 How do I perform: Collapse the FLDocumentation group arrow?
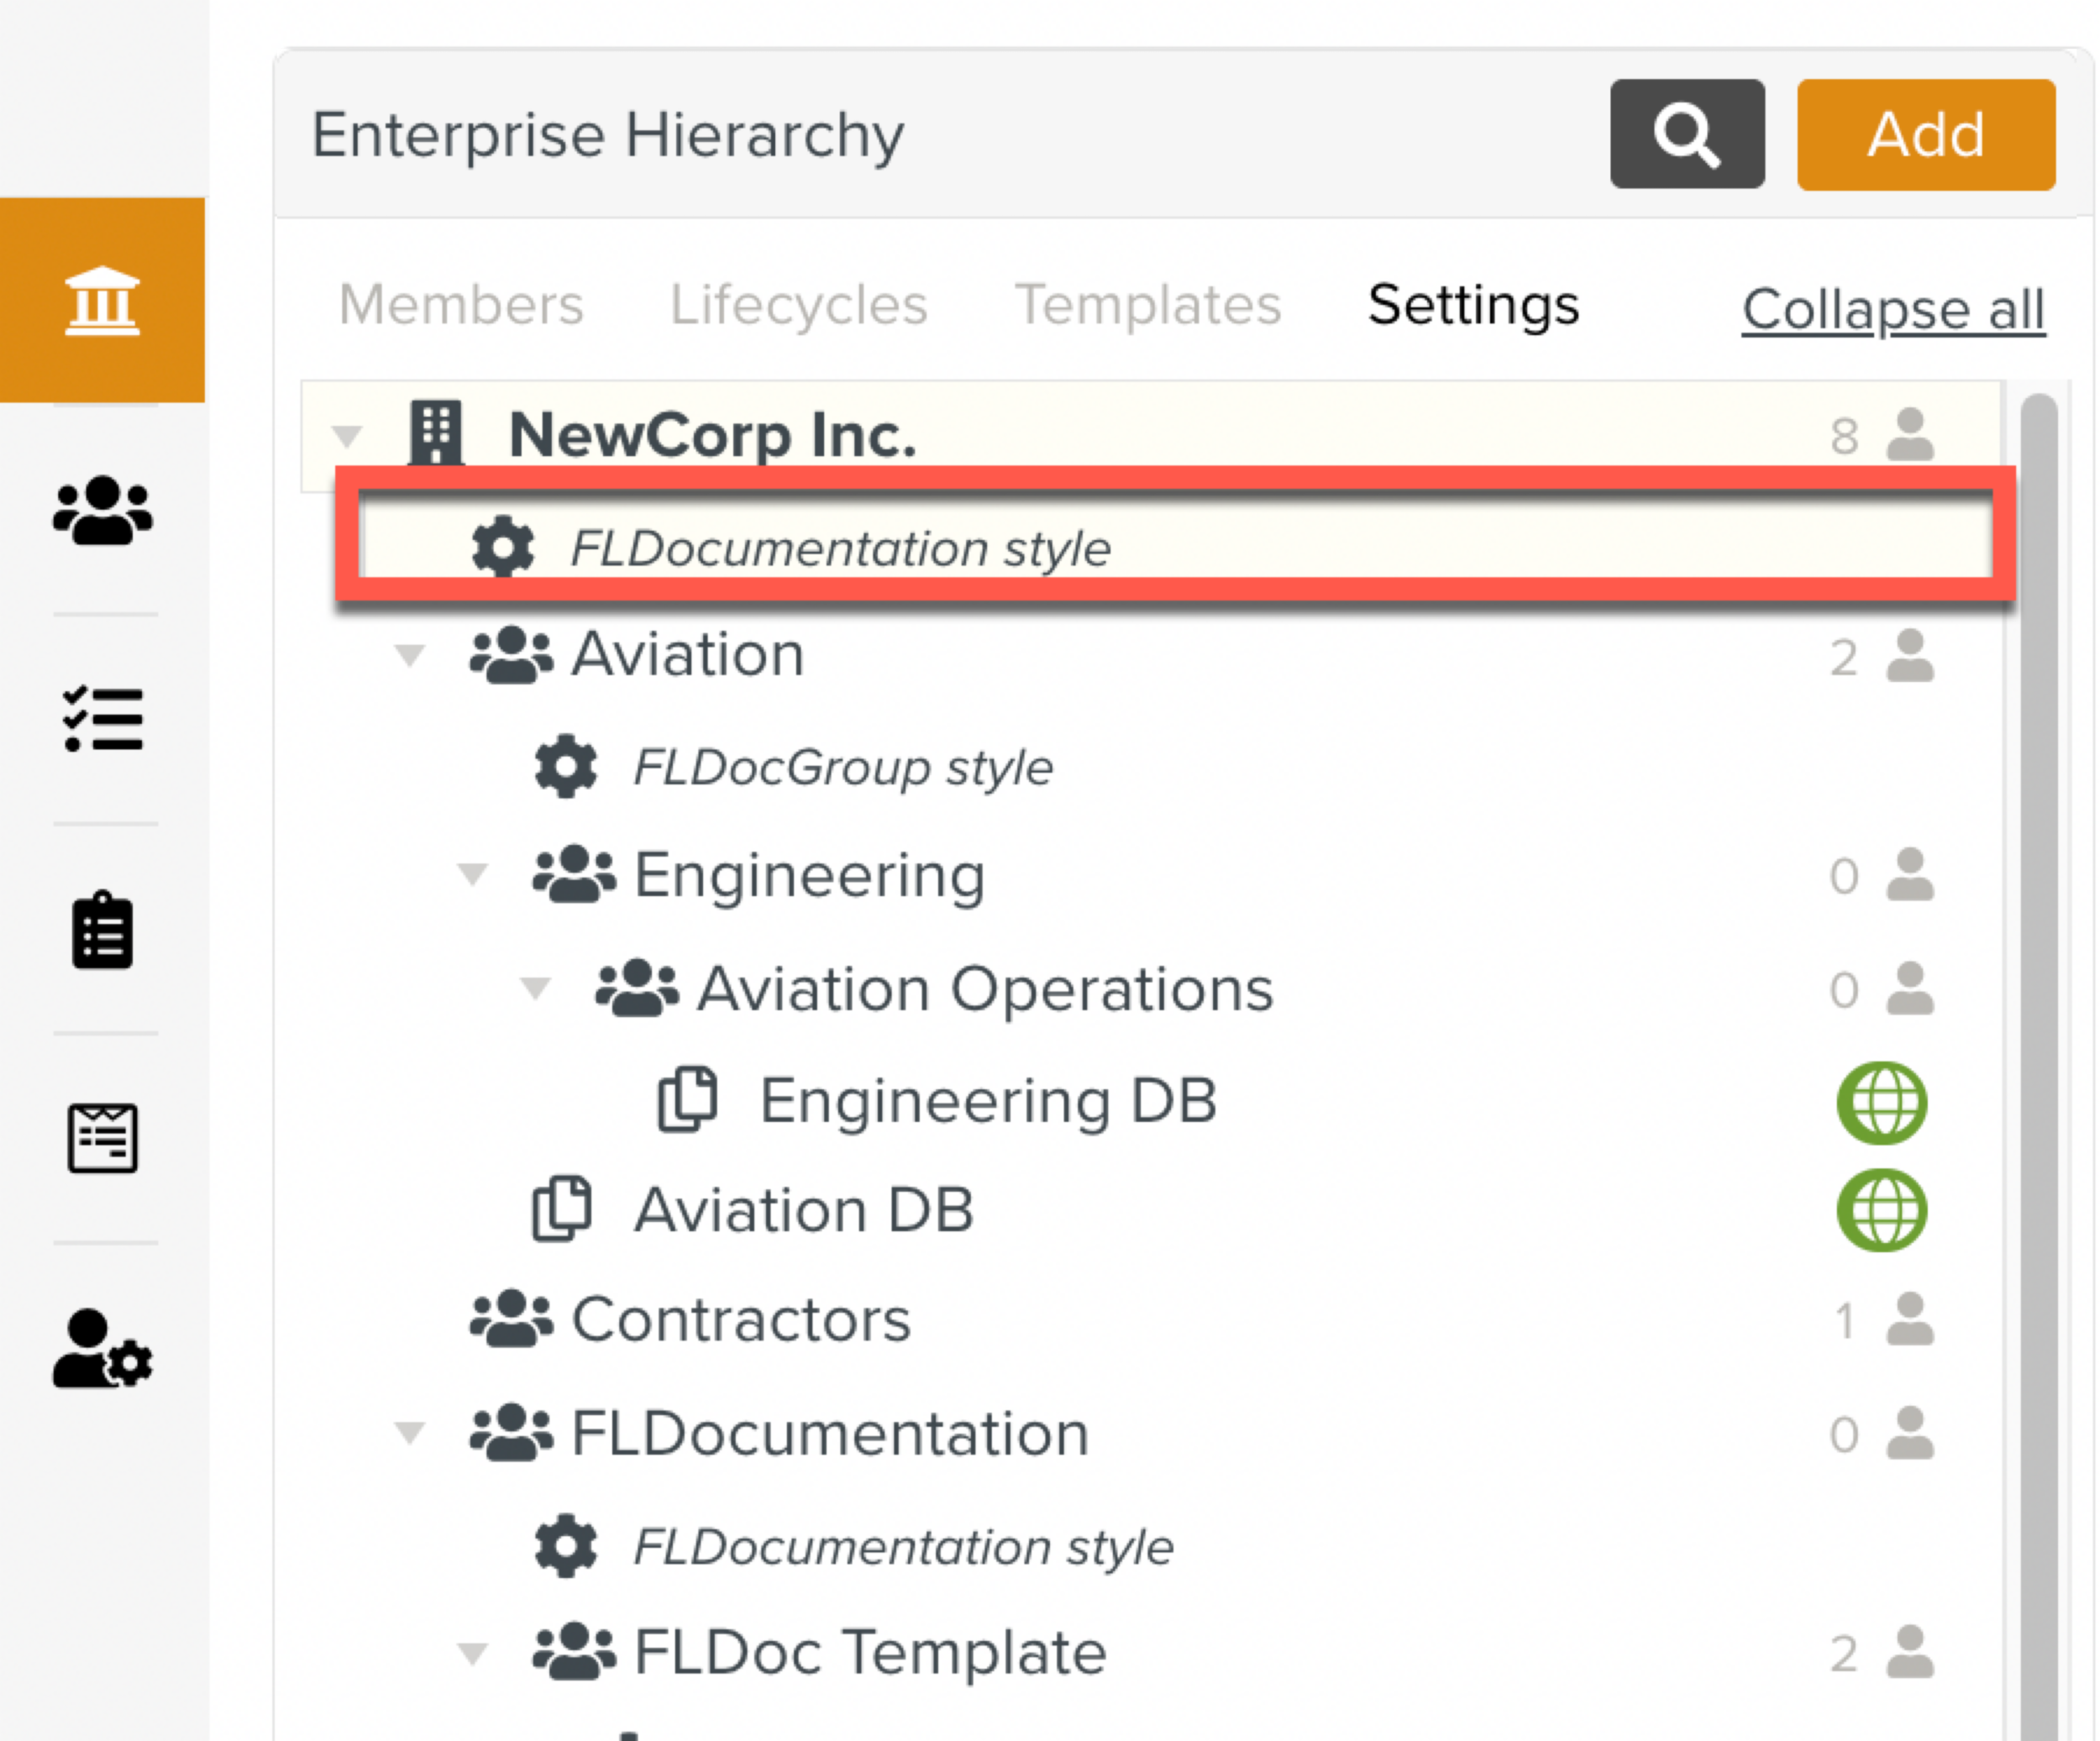(409, 1433)
